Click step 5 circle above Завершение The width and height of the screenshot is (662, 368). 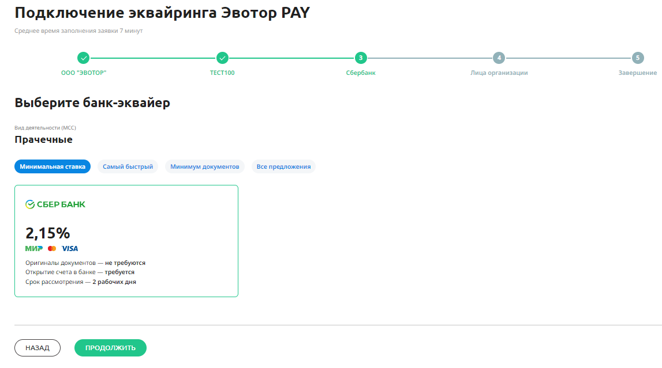point(638,58)
